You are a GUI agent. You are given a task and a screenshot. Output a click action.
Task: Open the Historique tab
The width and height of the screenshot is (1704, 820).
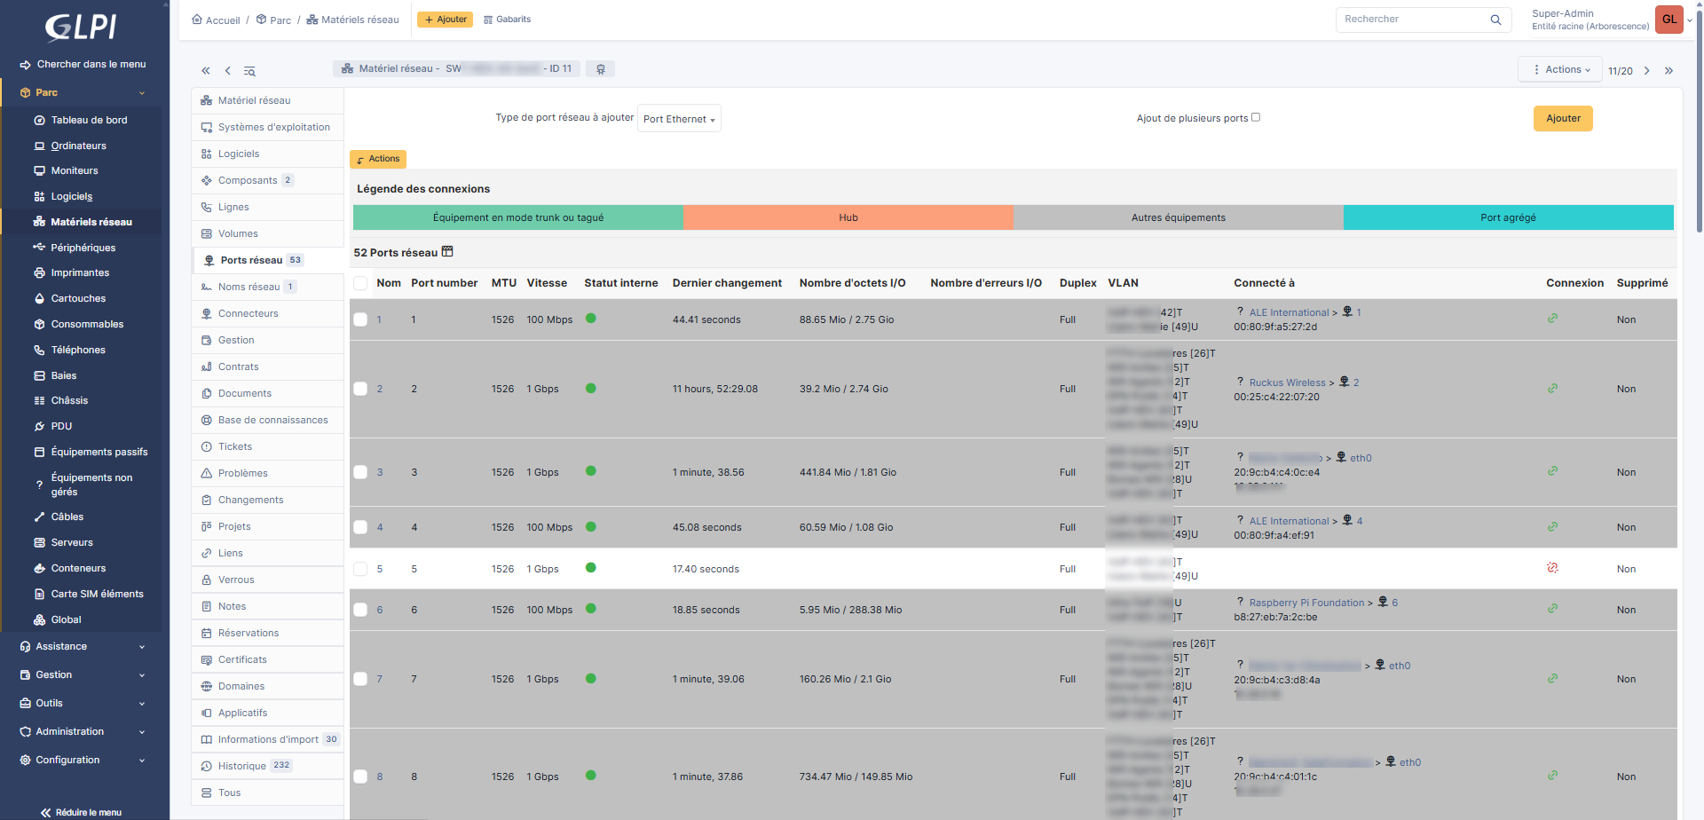point(242,766)
